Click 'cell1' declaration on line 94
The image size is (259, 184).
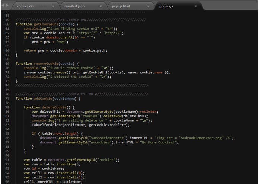pos(37,173)
